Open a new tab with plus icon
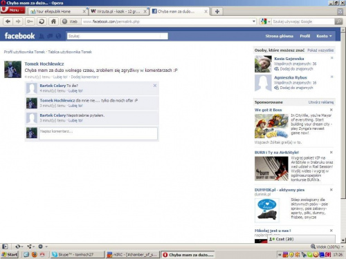This screenshot has width=346, height=259. coord(217,11)
